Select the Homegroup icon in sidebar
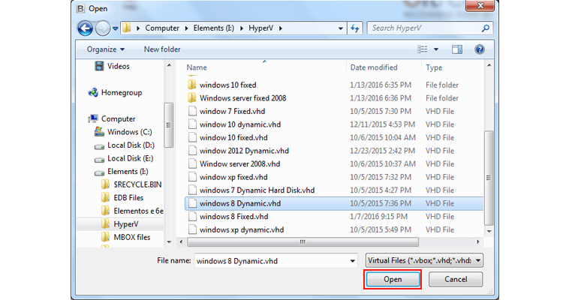Image resolution: width=563 pixels, height=300 pixels. (94, 92)
